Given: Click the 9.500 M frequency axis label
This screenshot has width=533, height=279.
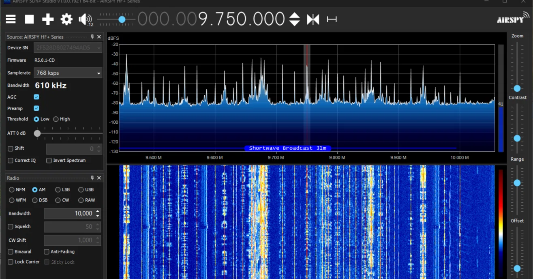Looking at the screenshot, I should (153, 157).
